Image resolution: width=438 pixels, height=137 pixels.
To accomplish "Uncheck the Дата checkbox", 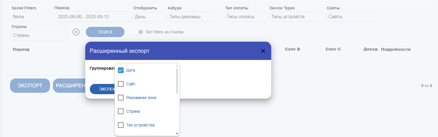I will (121, 70).
